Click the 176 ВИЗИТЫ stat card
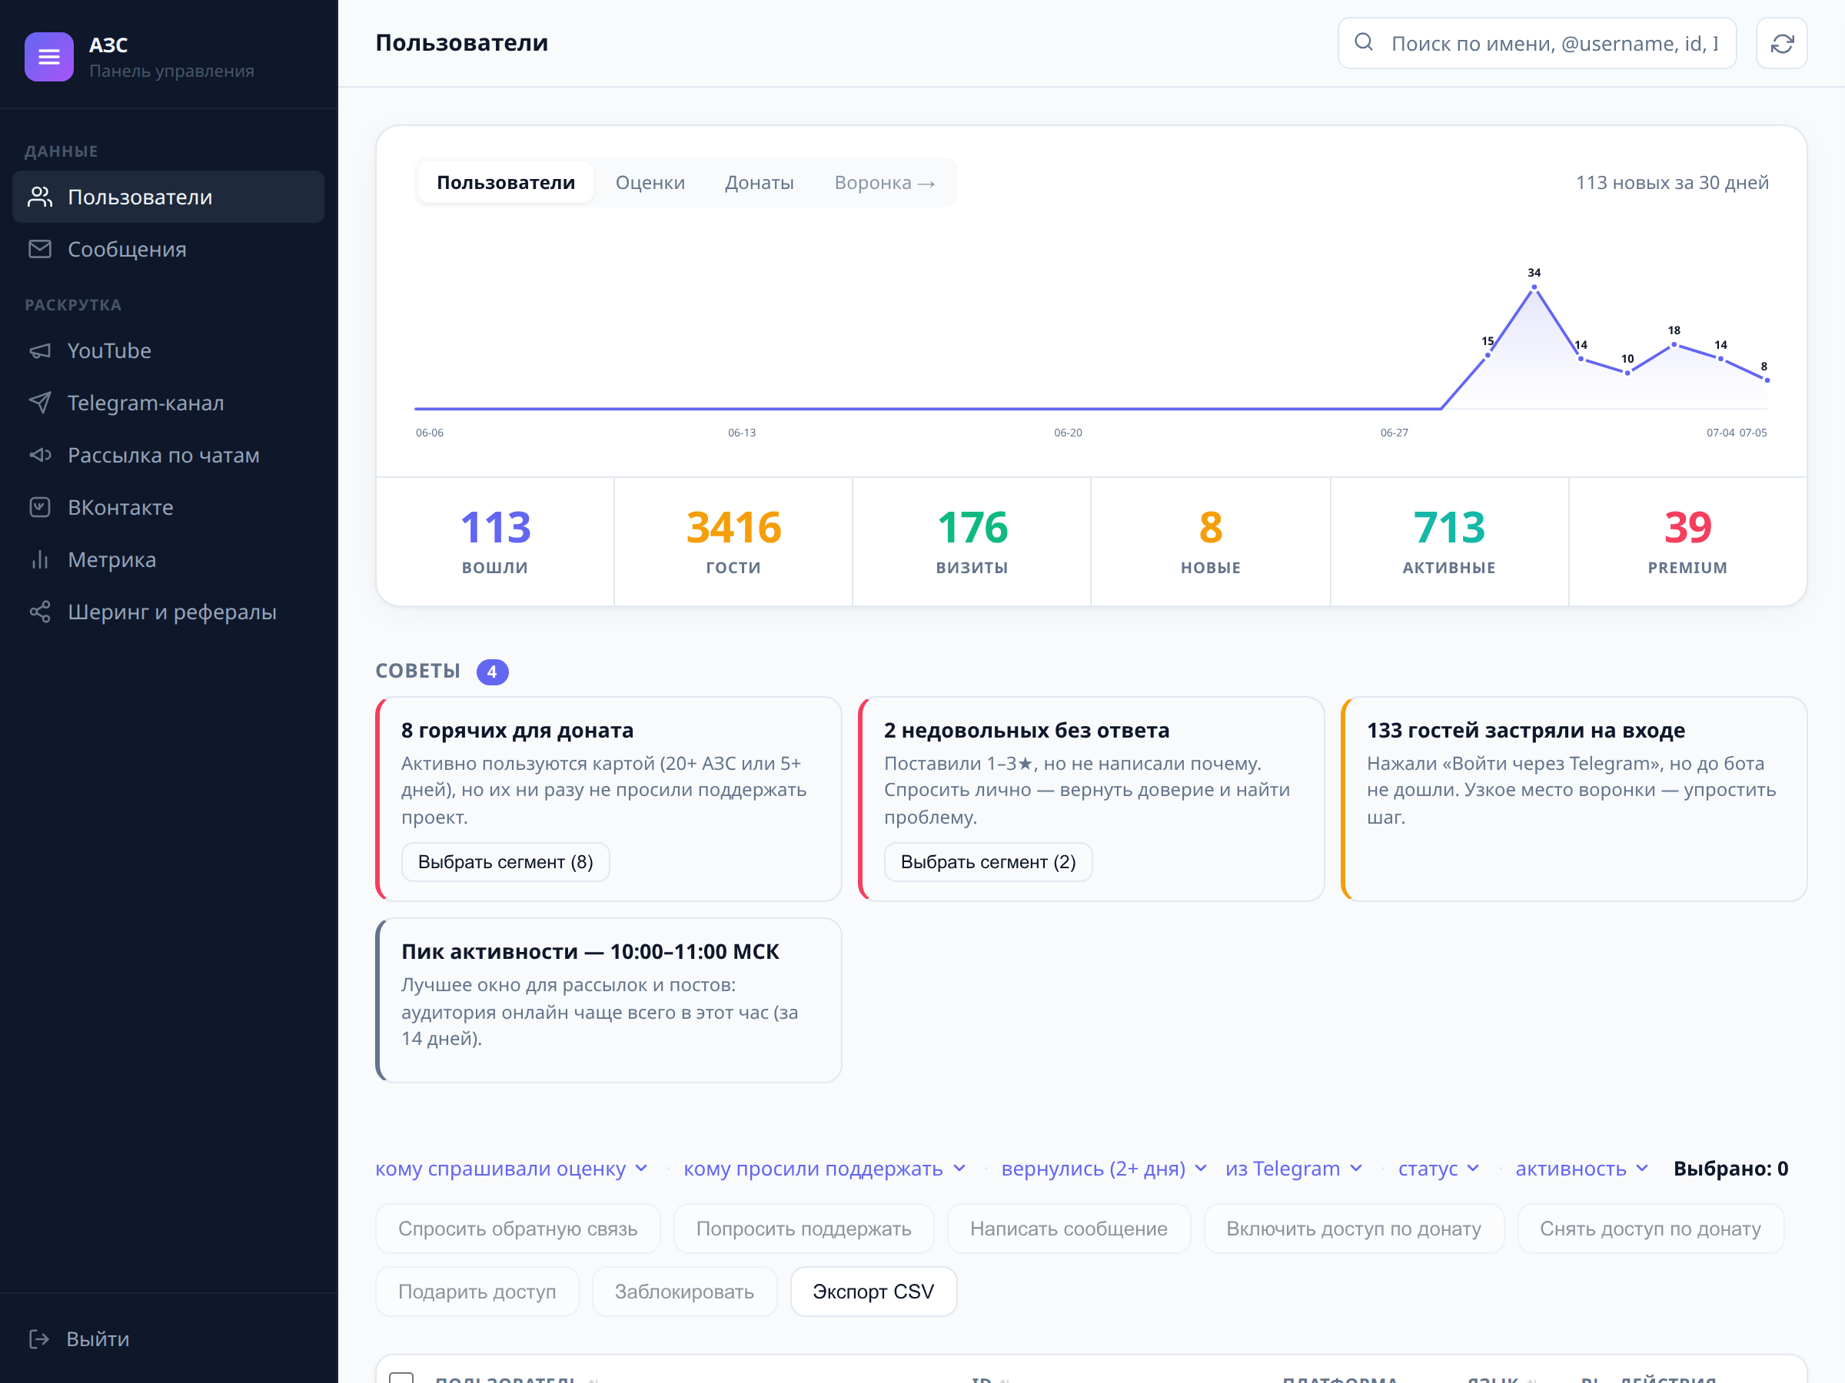1845x1383 pixels. [972, 541]
